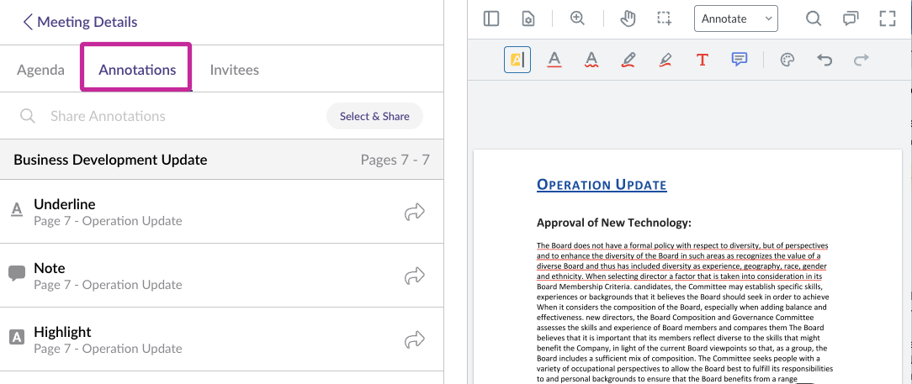Click the Highlight row's A icon

point(17,337)
